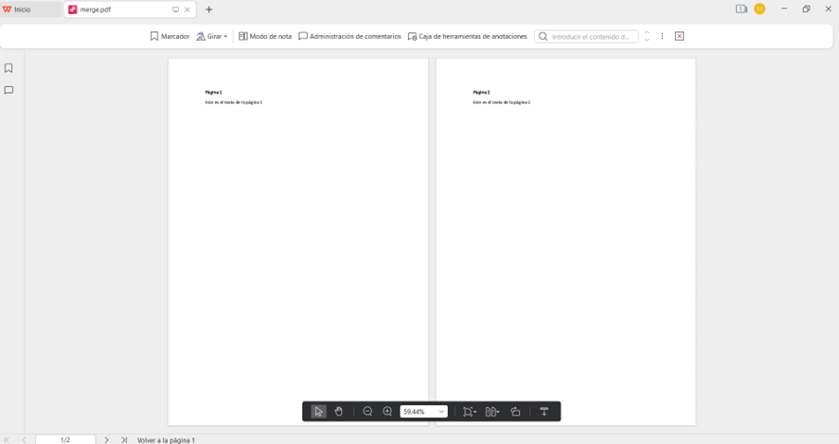Click the dock toolbar down-arrow icon
This screenshot has width=839, height=444.
pyautogui.click(x=544, y=412)
